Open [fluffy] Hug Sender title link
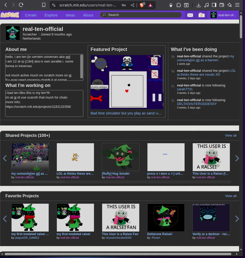The height and width of the screenshot is (258, 245). click(x=116, y=174)
